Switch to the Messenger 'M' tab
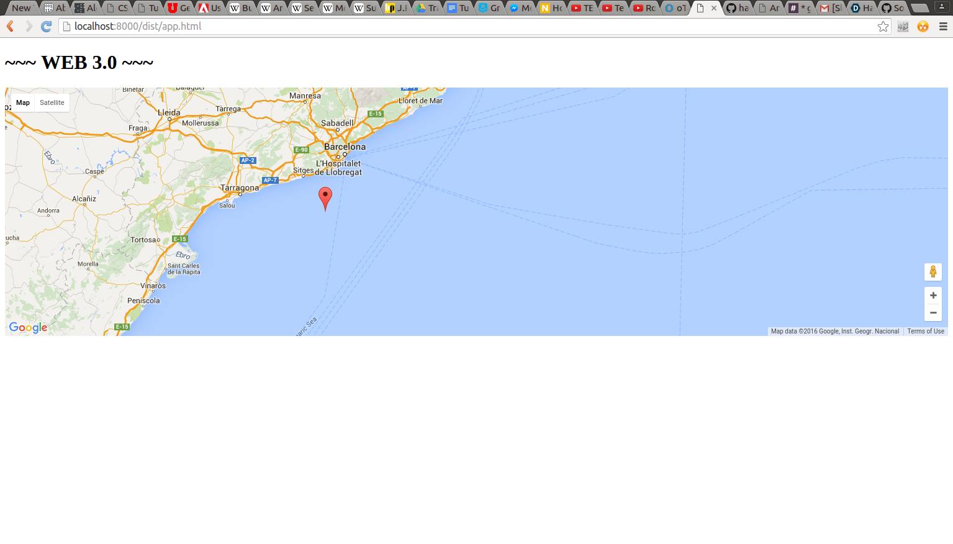Screen dimensions: 953x544 [x=520, y=8]
